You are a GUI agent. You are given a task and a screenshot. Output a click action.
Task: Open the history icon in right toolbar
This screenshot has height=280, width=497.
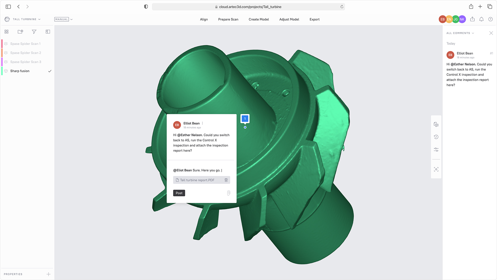point(436,137)
